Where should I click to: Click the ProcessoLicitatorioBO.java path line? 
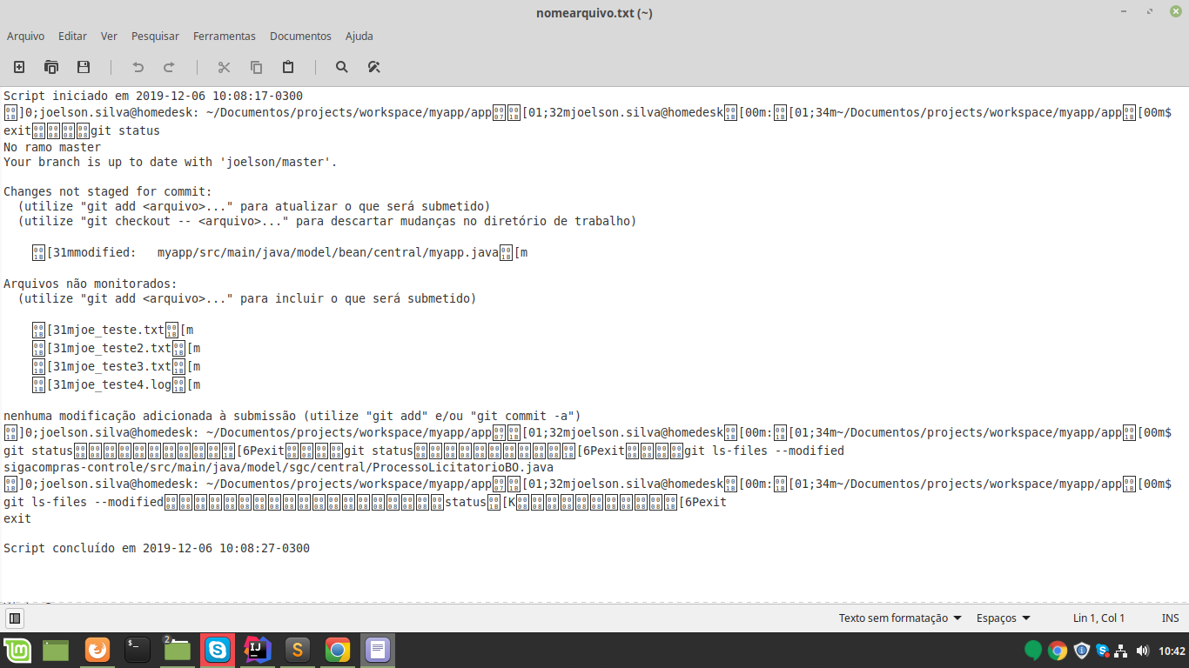click(279, 467)
